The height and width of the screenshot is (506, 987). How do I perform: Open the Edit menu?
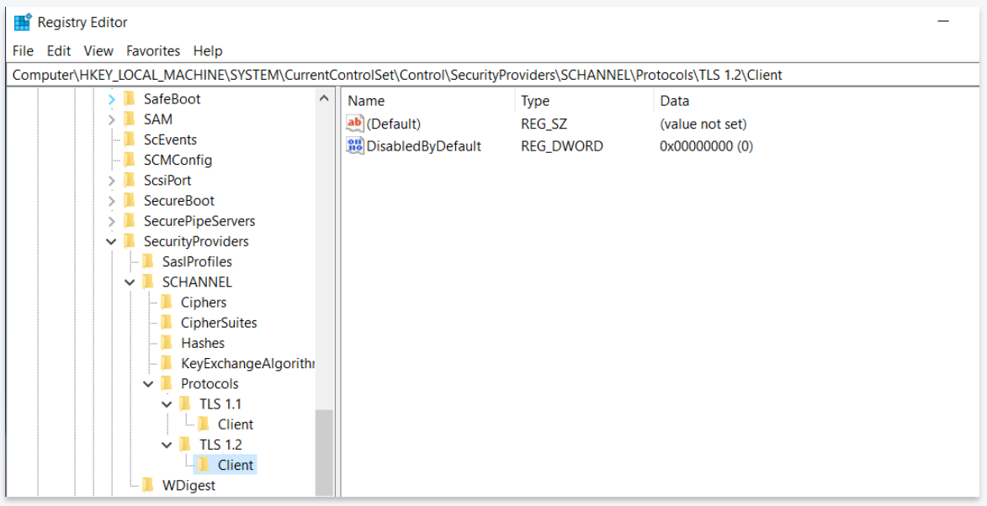(x=58, y=50)
